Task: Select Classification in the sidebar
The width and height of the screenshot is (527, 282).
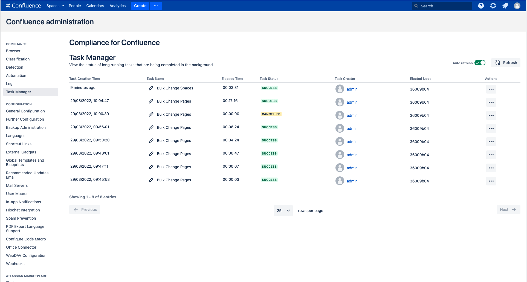Action: [x=18, y=59]
